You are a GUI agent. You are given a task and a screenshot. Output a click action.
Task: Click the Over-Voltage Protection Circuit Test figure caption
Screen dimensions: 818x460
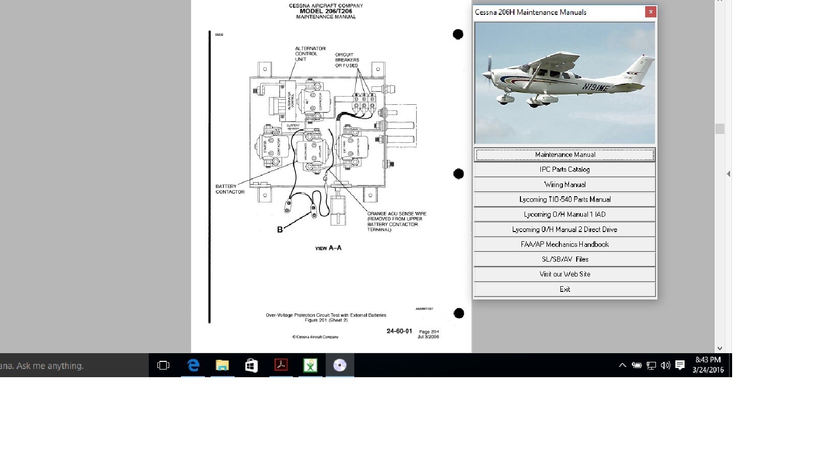point(326,317)
